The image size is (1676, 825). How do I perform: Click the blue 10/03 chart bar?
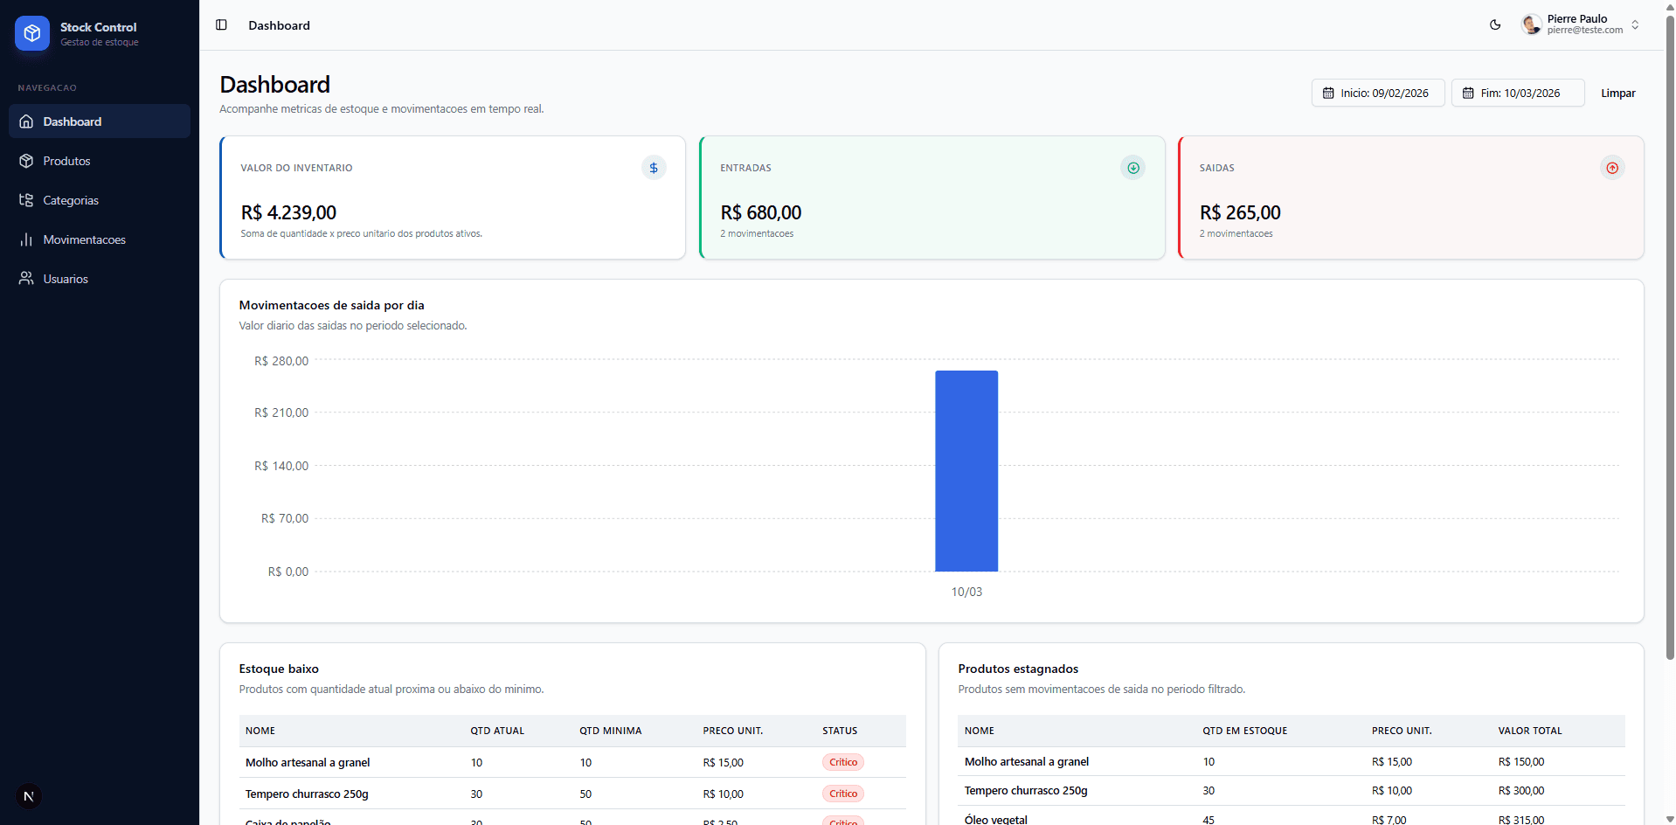966,472
